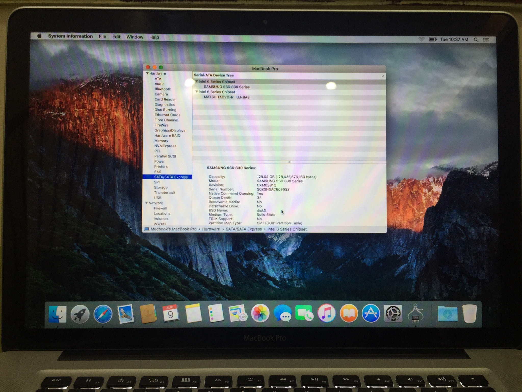
Task: Click pane splitter handle dot
Action: click(x=289, y=162)
